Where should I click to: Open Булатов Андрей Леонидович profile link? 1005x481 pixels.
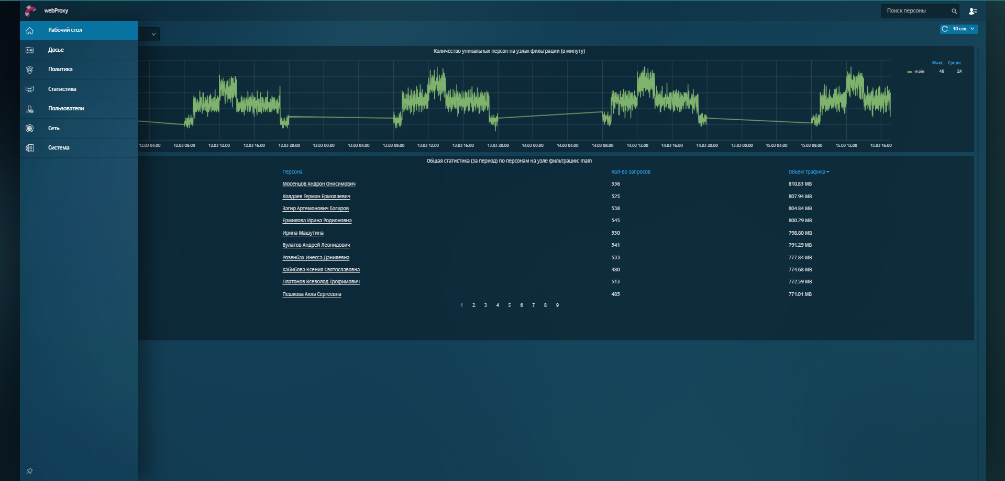tap(316, 245)
